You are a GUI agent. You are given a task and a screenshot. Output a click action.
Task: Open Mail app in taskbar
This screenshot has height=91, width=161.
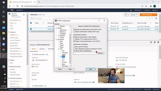pyautogui.click(x=4, y=28)
